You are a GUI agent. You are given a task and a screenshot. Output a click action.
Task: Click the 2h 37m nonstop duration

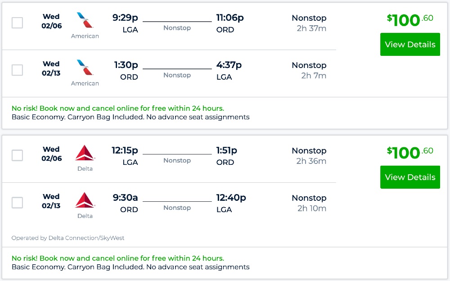point(311,28)
